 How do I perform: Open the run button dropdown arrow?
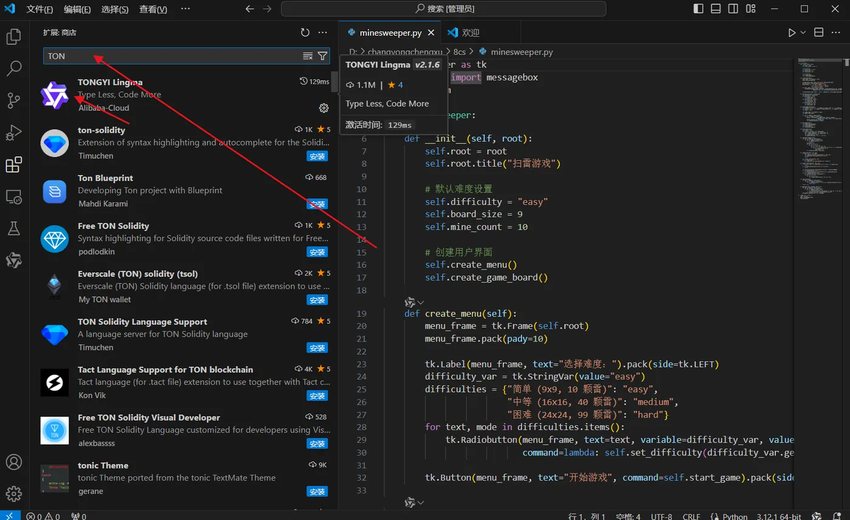[803, 33]
